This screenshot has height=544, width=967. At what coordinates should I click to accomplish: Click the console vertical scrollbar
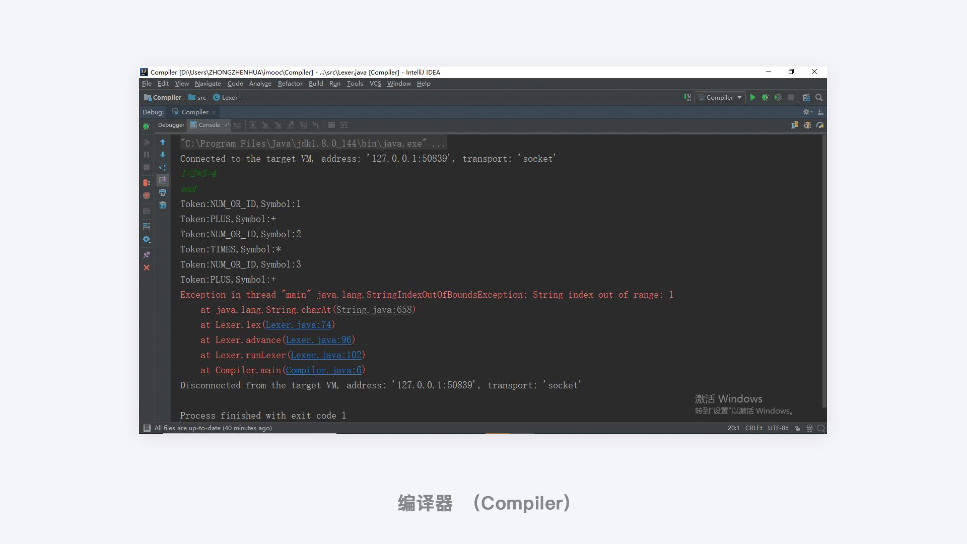click(x=824, y=272)
